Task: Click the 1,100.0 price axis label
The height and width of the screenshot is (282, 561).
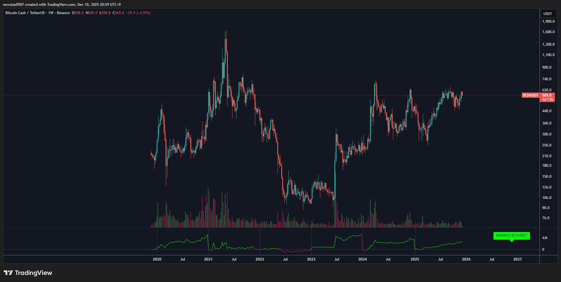Action: pyautogui.click(x=548, y=55)
